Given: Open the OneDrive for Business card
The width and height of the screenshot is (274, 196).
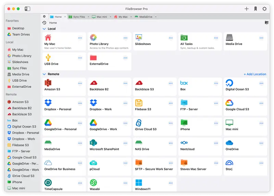Looking at the screenshot, I should (64, 166).
